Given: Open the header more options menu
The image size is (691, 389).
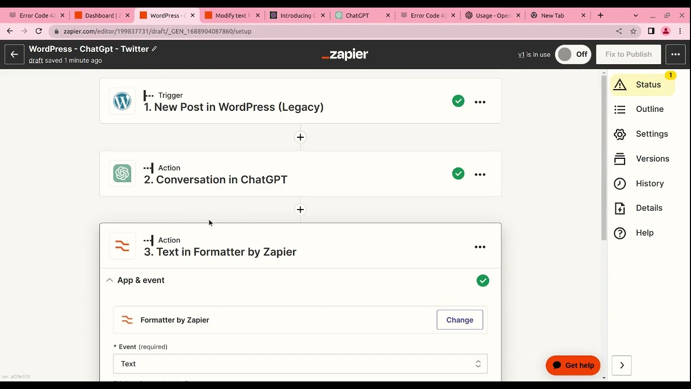Looking at the screenshot, I should tap(675, 54).
